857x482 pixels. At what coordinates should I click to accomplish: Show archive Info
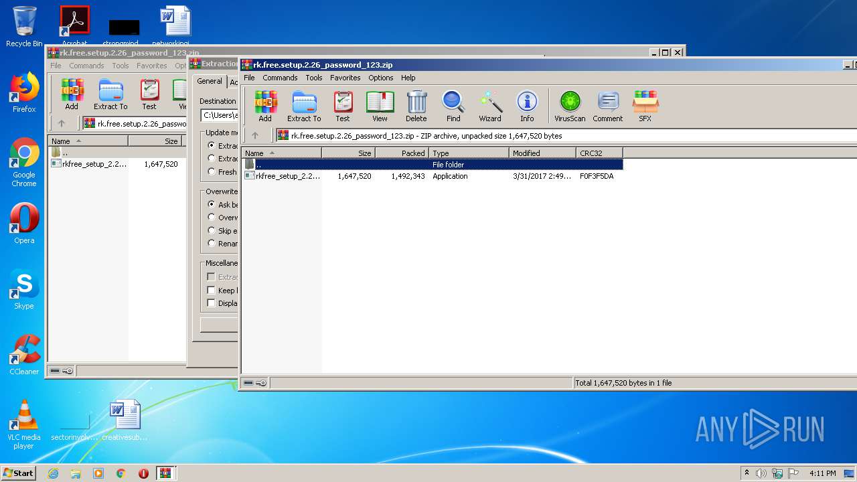click(527, 106)
